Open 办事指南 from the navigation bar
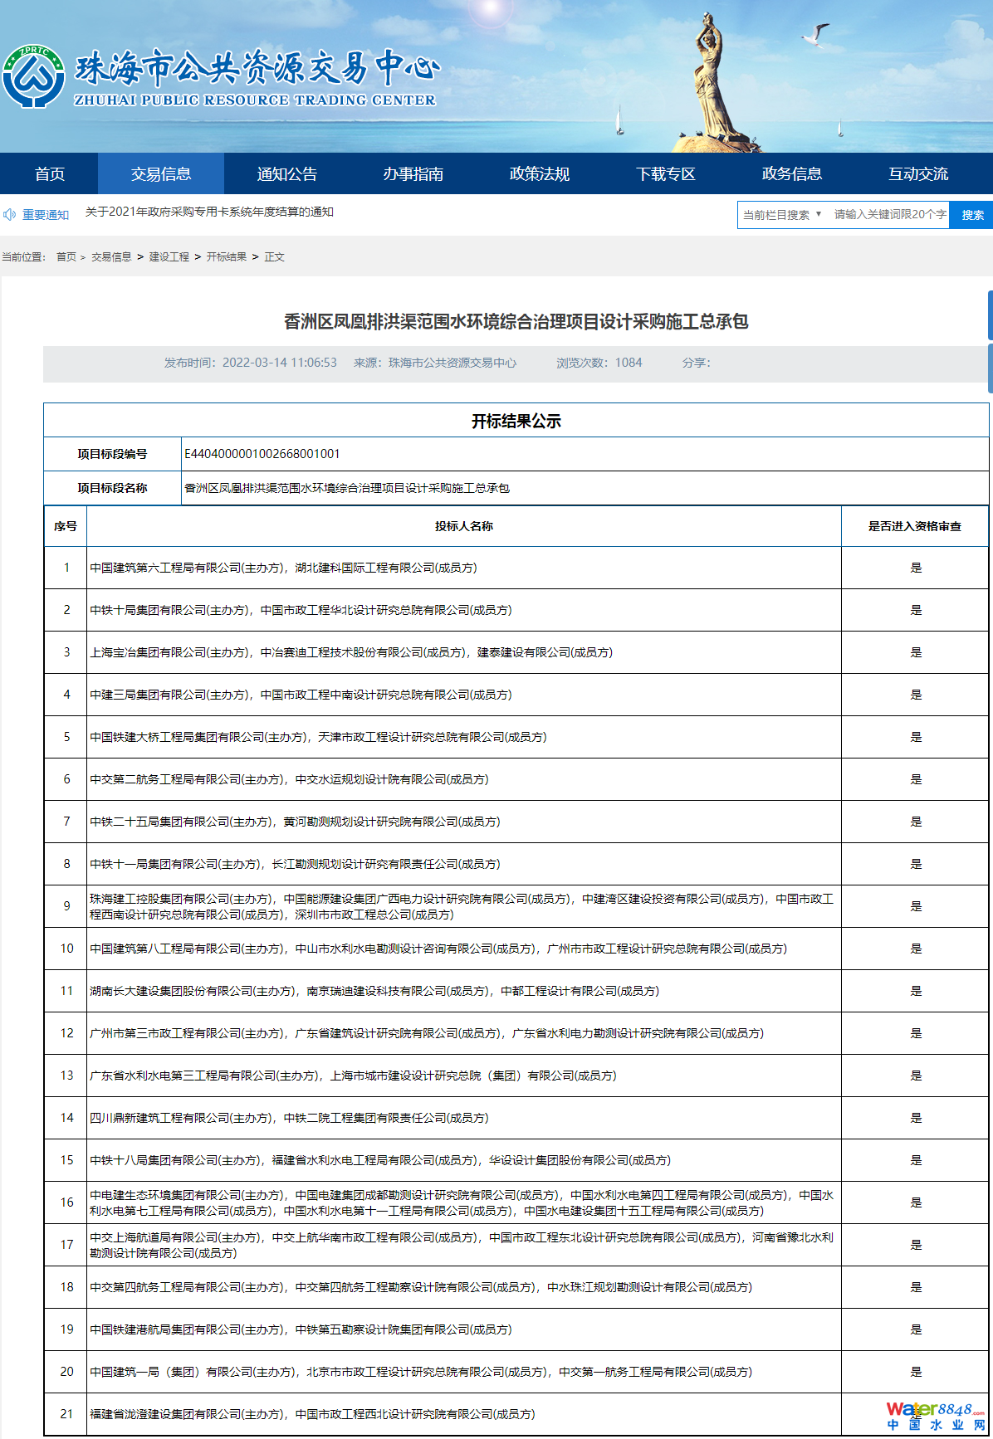Viewport: 993px width, 1439px height. pos(413,174)
